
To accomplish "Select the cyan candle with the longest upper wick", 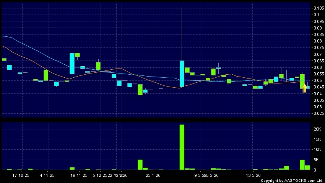I will [182, 74].
